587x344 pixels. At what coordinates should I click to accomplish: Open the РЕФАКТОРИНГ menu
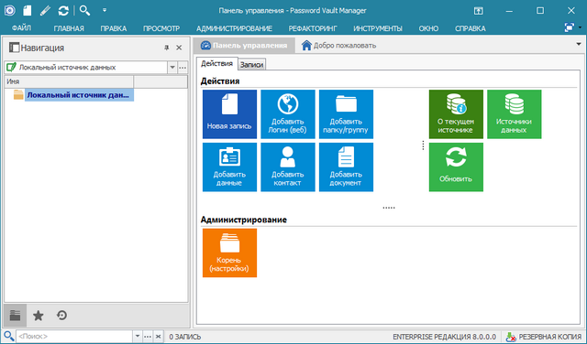pyautogui.click(x=313, y=28)
